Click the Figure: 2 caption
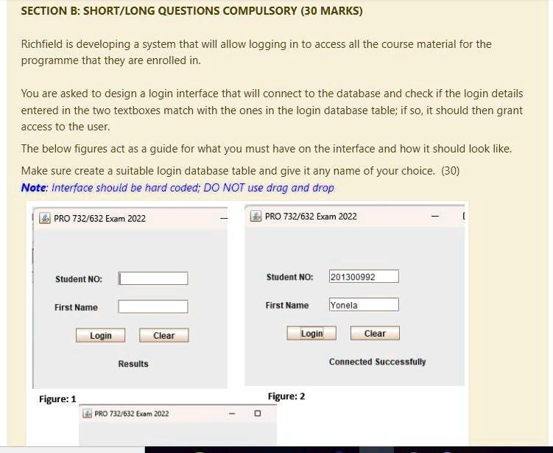 tap(286, 396)
